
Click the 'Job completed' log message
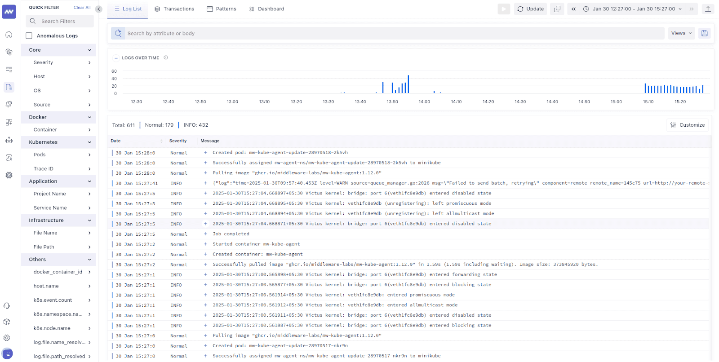[231, 234]
